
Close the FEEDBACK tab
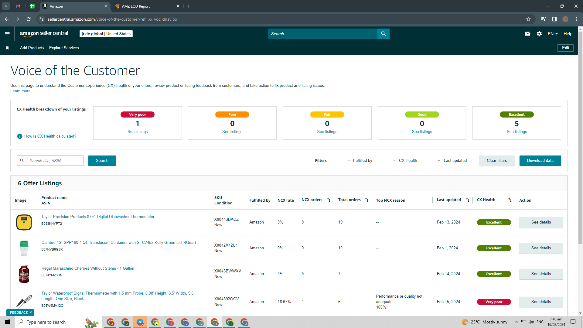[x=31, y=313]
